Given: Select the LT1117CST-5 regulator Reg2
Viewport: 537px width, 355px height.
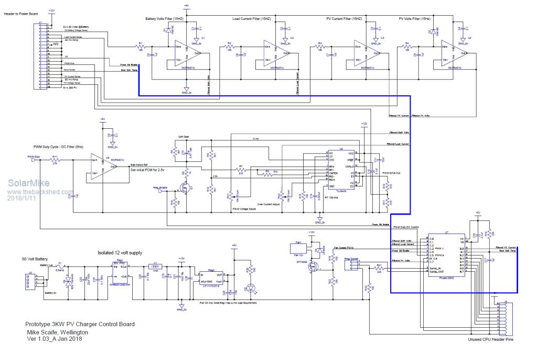Looking at the screenshot, I should [210, 278].
